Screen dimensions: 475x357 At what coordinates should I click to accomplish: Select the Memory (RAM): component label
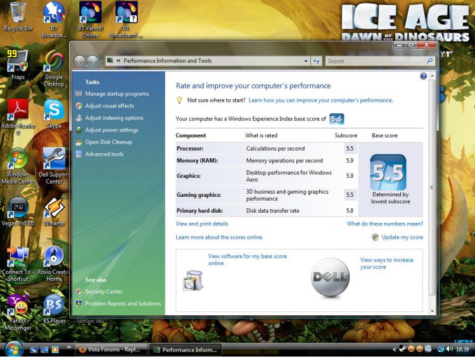click(197, 161)
